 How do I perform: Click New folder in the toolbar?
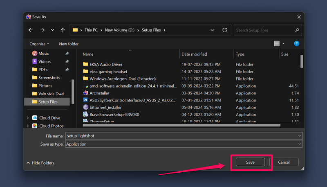(x=69, y=44)
